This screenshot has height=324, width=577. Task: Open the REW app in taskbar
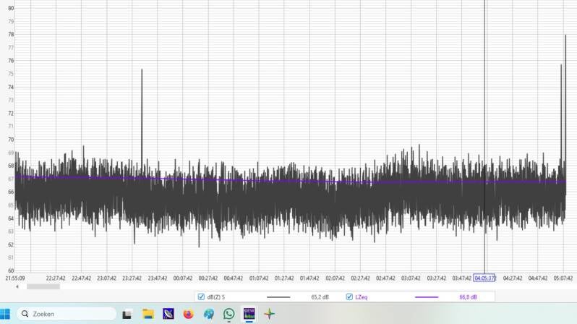(249, 314)
